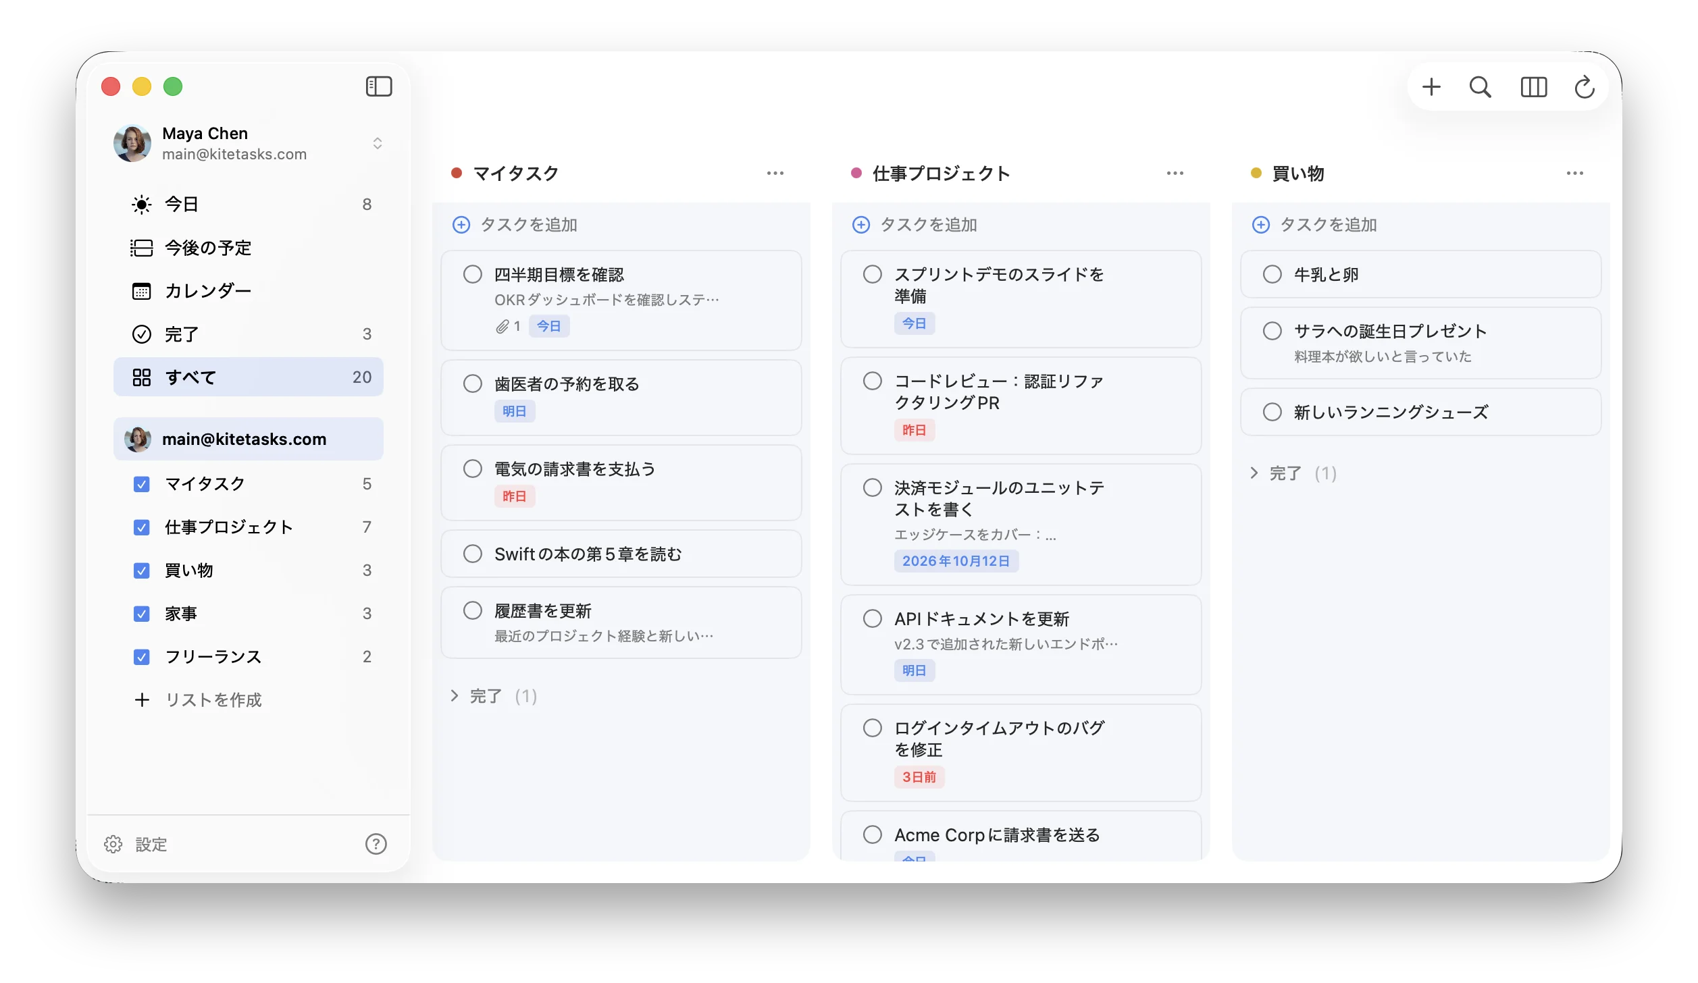Click the すべて grid icon

click(x=141, y=377)
